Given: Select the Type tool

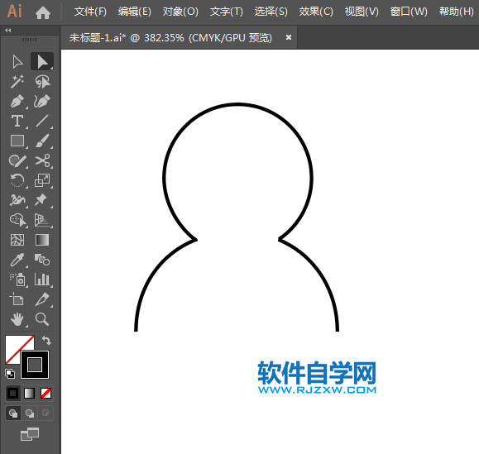Looking at the screenshot, I should pyautogui.click(x=17, y=122).
